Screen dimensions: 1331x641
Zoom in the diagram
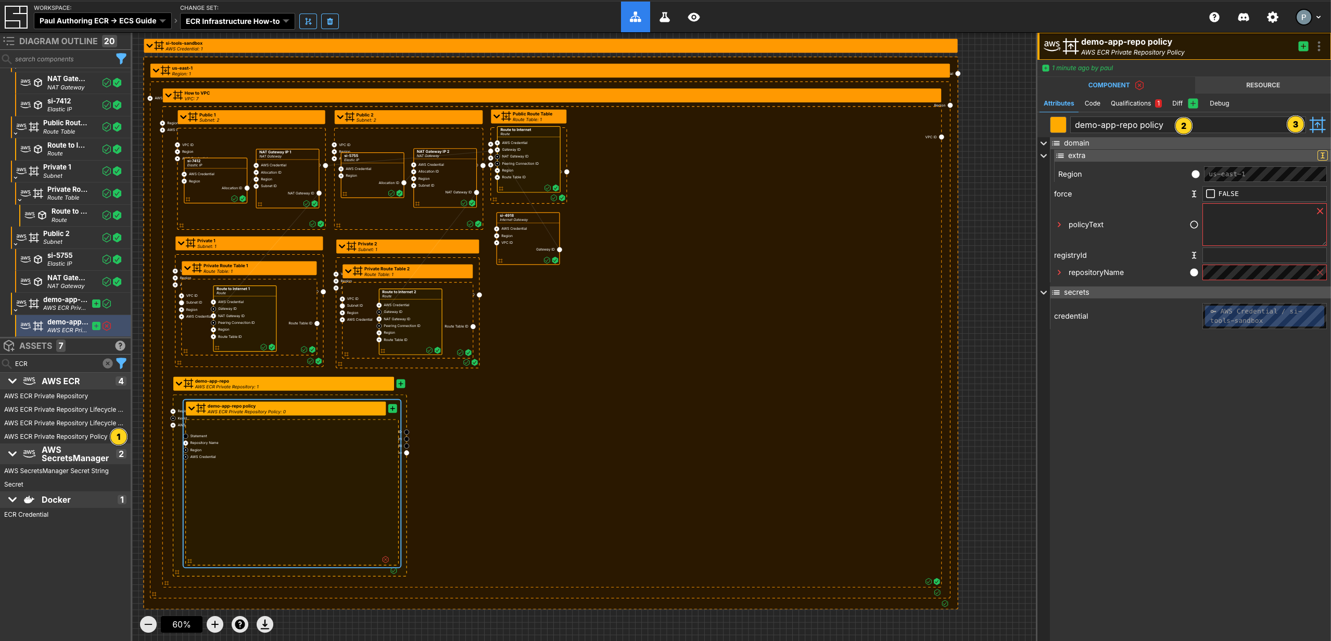[x=215, y=624]
